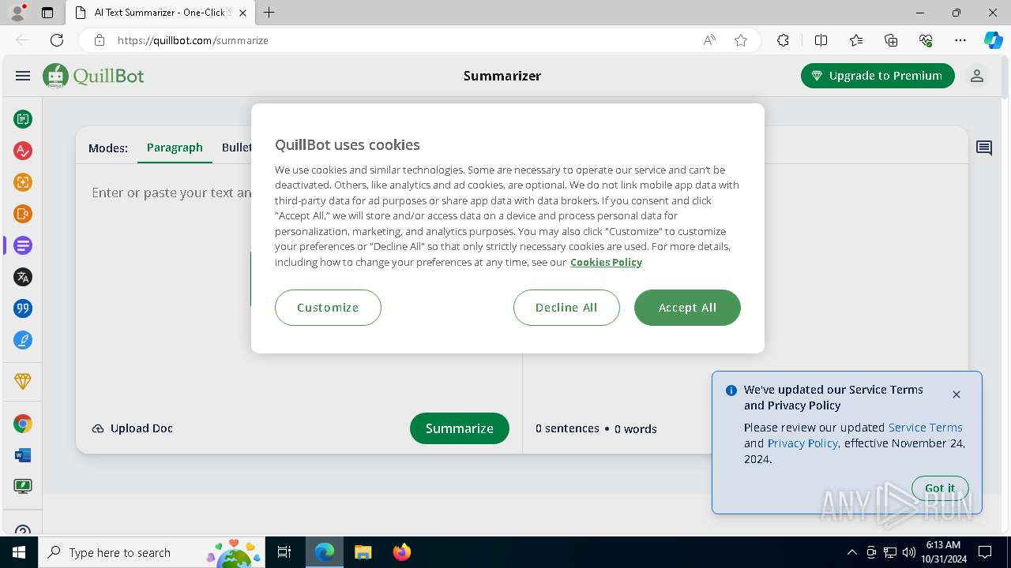
Task: Open the Windows Start menu
Action: point(19,552)
